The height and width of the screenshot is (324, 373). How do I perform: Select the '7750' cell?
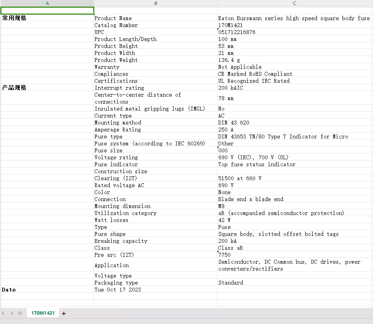coord(295,255)
